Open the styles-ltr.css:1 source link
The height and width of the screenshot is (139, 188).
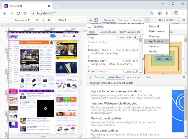pyautogui.click(x=127, y=50)
